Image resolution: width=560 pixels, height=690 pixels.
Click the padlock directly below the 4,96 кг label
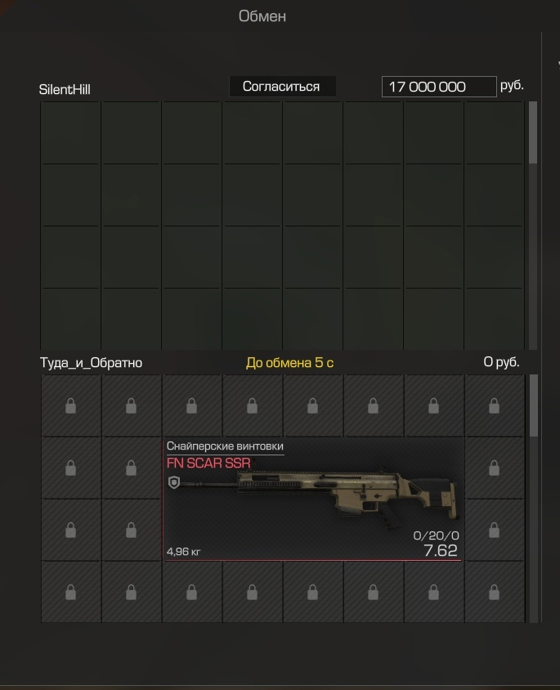tap(192, 593)
